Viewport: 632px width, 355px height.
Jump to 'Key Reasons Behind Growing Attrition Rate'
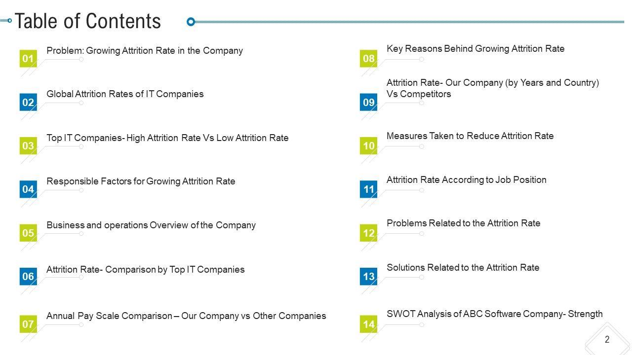point(475,49)
